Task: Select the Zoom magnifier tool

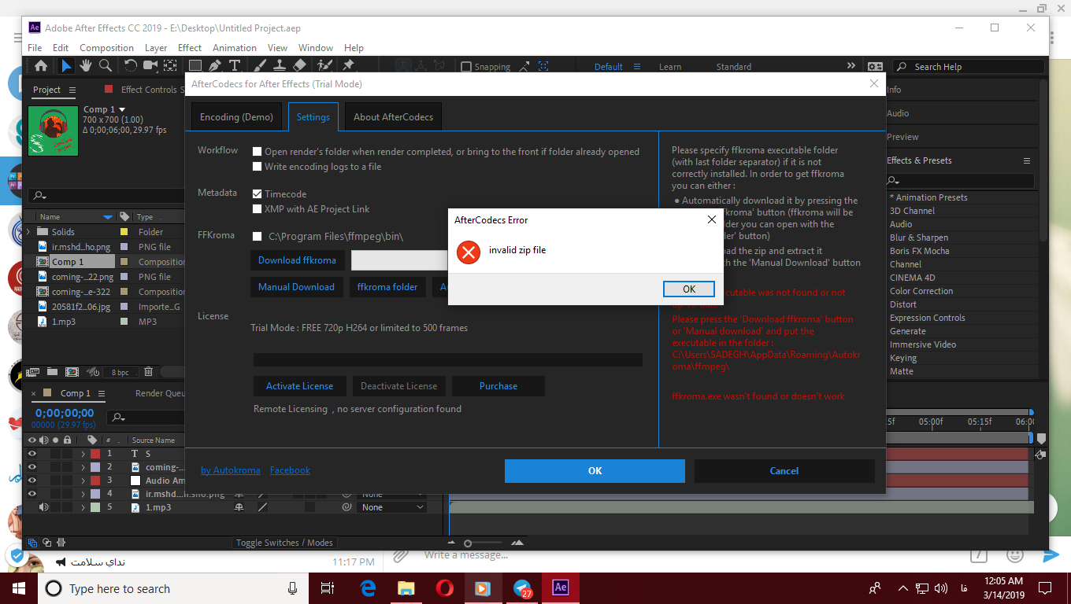Action: point(106,66)
